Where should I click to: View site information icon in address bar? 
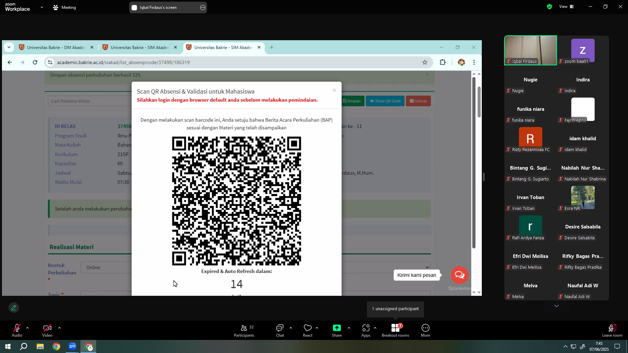point(50,62)
